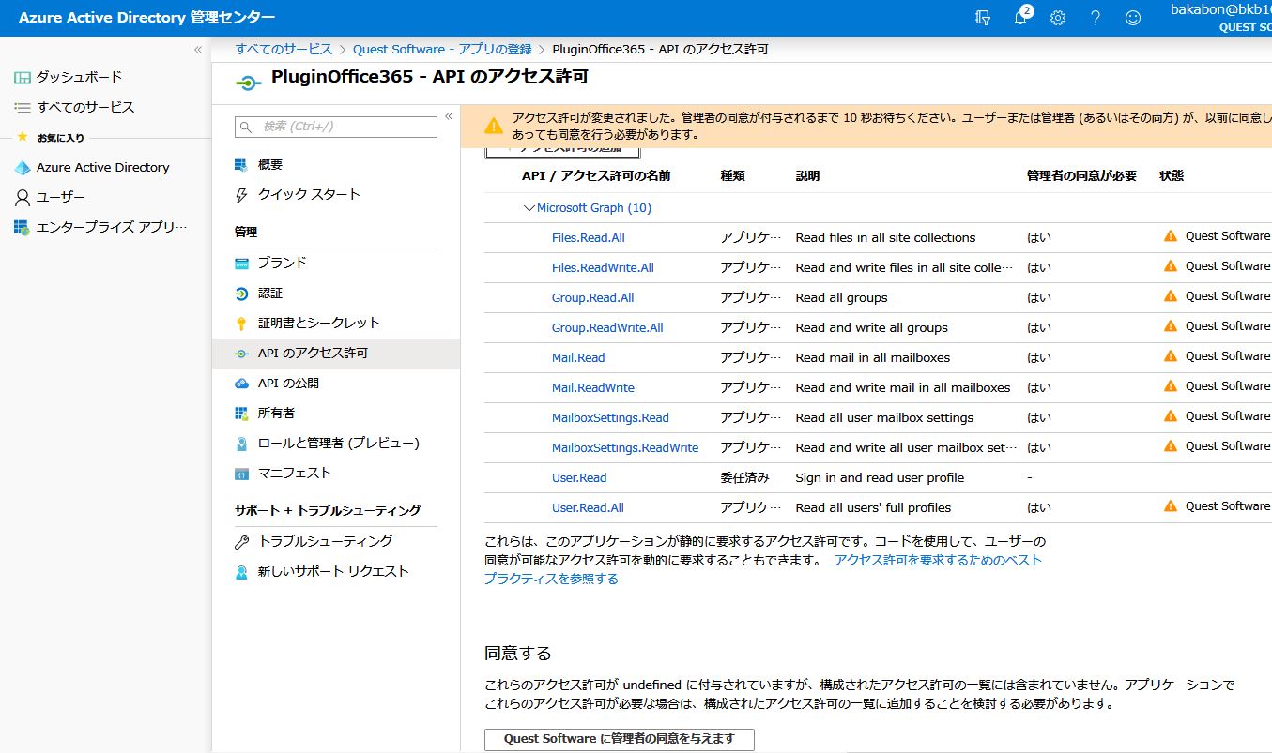
Task: Click the account name bakabon at top right
Action: (x=1221, y=9)
